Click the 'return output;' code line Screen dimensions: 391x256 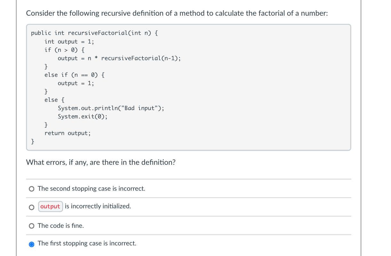click(x=68, y=133)
